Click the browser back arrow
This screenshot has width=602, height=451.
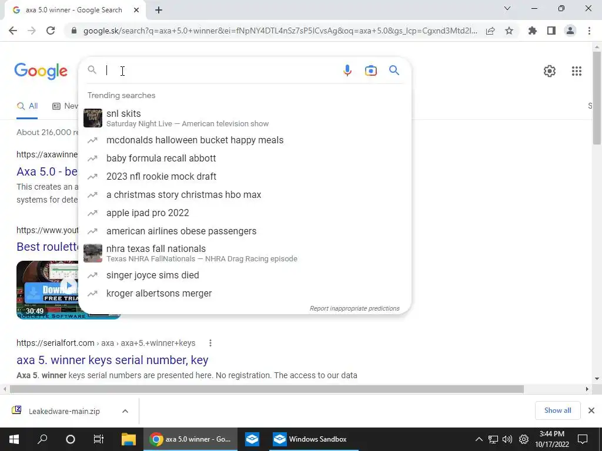tap(13, 31)
